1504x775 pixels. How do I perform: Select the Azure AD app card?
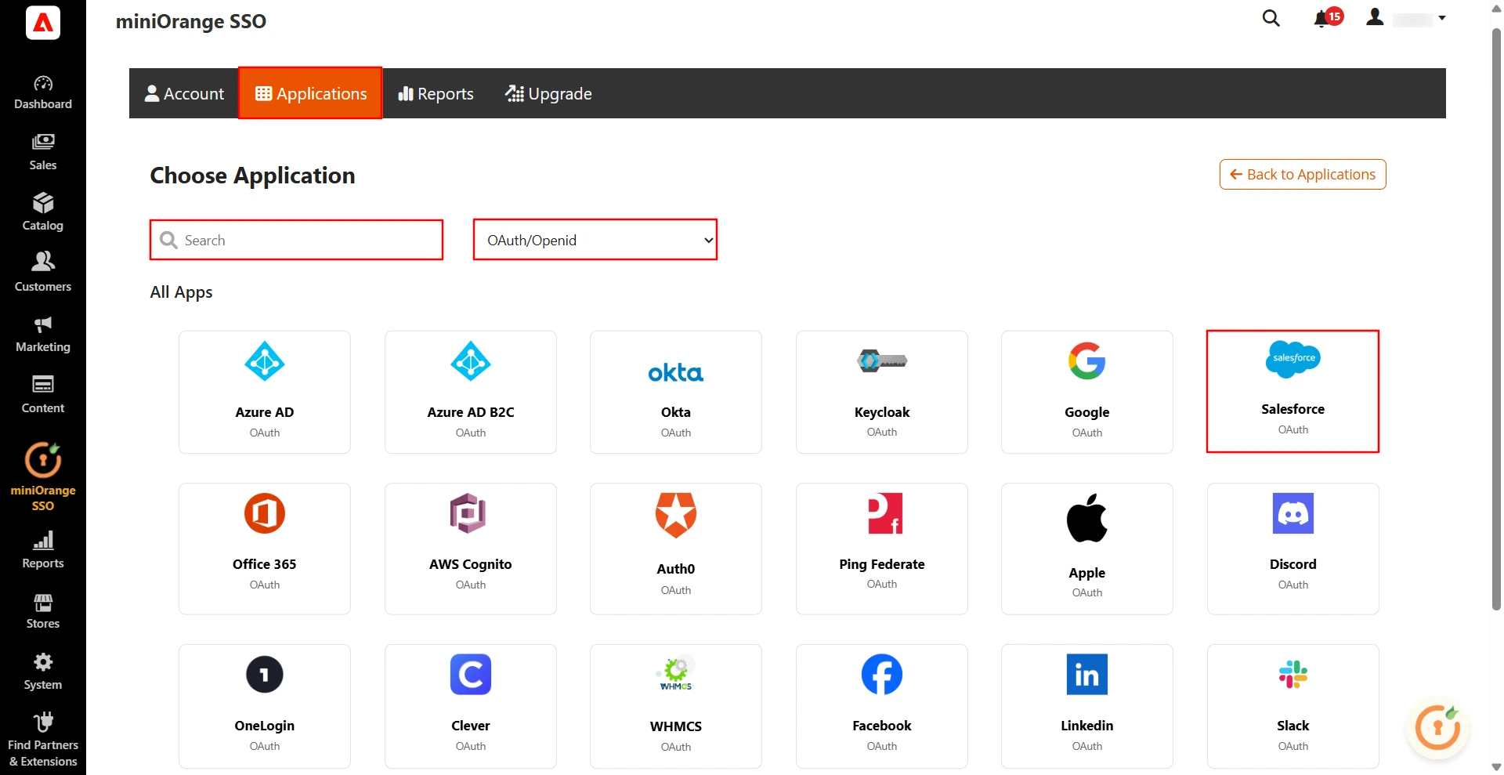pyautogui.click(x=265, y=392)
